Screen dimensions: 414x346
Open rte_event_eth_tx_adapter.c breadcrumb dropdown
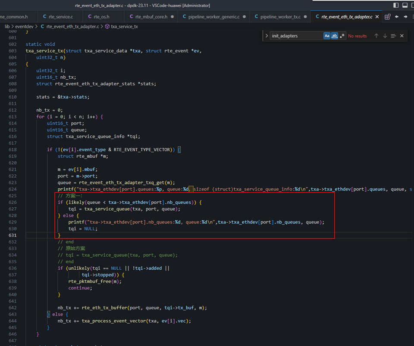click(x=72, y=26)
